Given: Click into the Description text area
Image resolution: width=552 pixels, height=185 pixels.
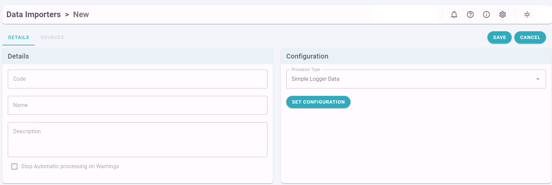Looking at the screenshot, I should coord(138,140).
